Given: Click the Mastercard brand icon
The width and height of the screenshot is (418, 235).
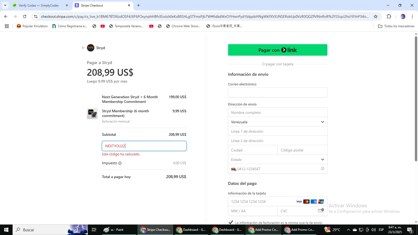Looking at the screenshot, I should [306, 202].
